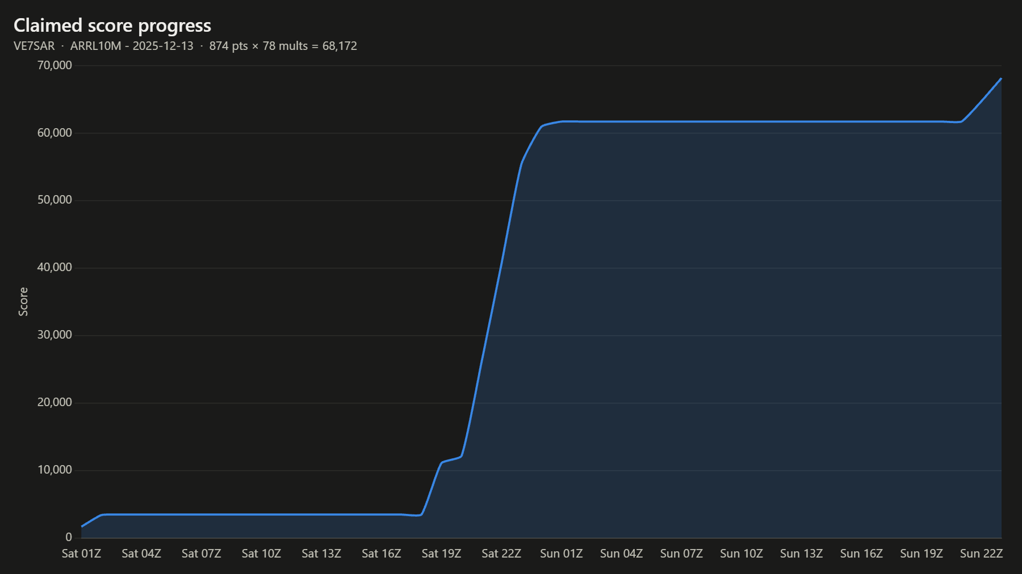Click the 'Sun 13Z' x-axis label
Screen dimensions: 1022x574
[801, 554]
